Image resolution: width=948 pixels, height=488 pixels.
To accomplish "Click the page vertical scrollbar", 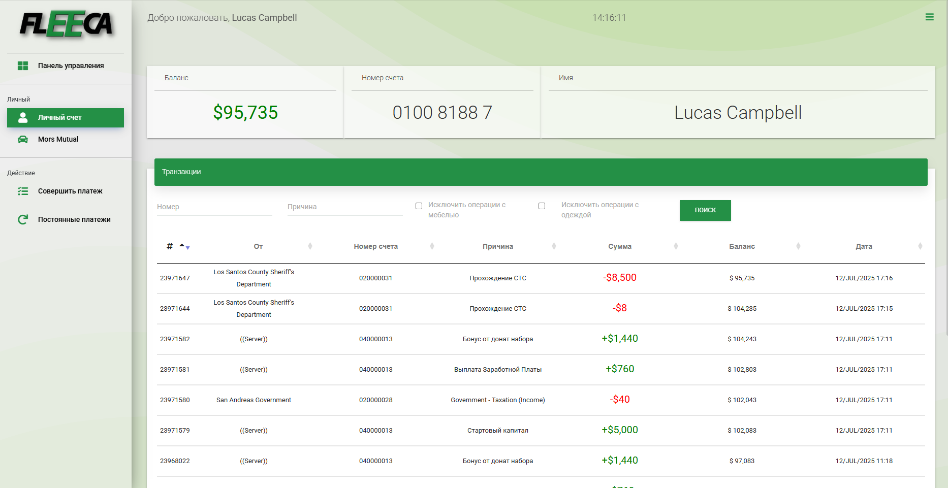I will pos(946,168).
